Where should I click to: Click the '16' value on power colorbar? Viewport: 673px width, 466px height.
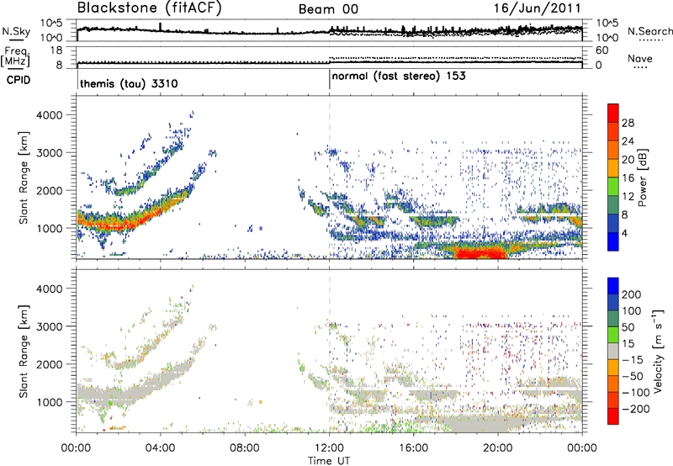tap(628, 178)
